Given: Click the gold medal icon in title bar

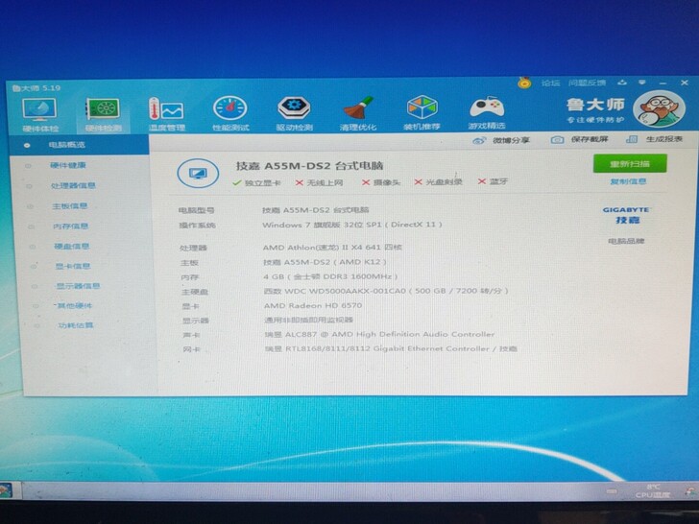Looking at the screenshot, I should (x=524, y=83).
